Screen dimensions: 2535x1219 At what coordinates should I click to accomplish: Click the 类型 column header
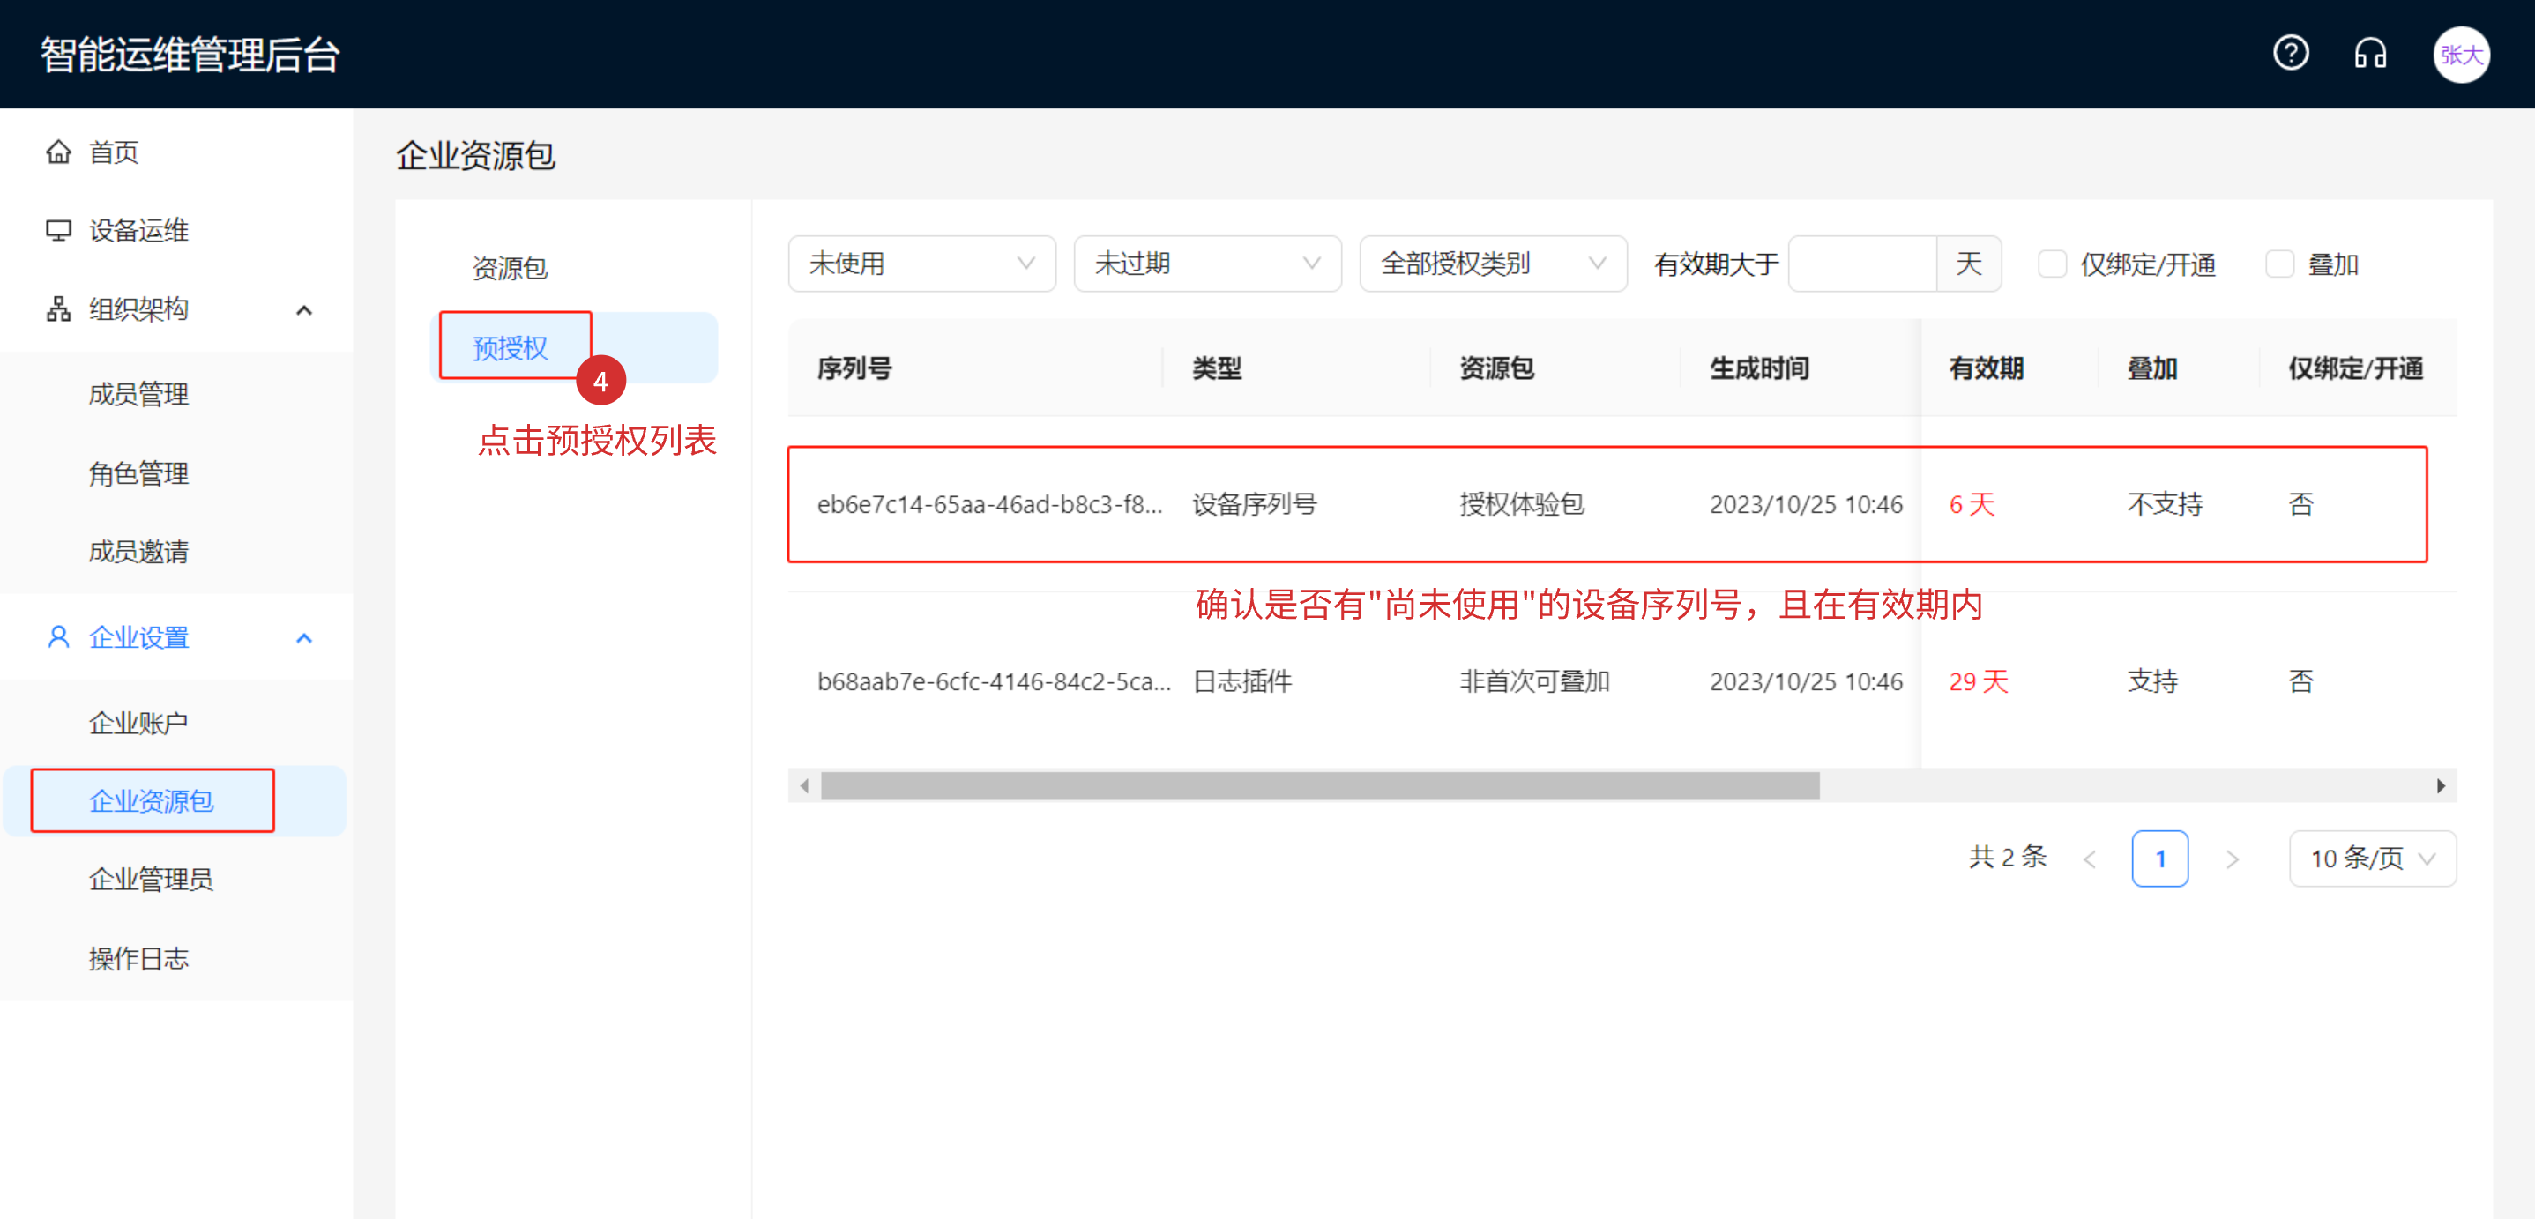coord(1216,369)
